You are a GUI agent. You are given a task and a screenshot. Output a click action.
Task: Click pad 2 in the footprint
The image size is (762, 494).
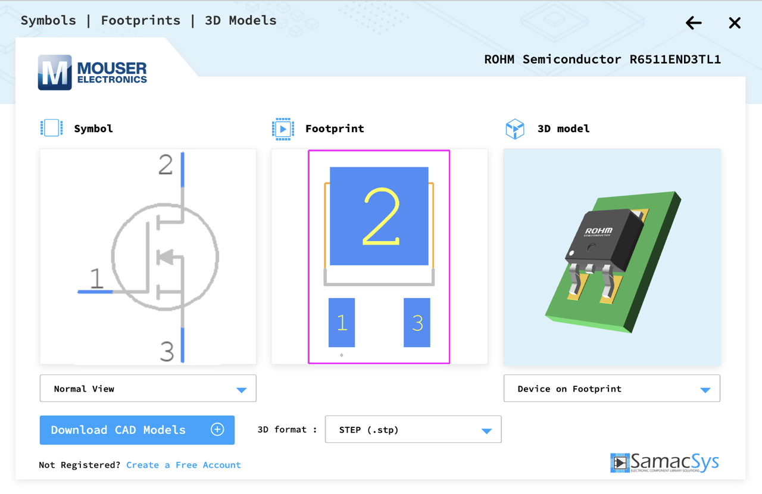pos(379,216)
